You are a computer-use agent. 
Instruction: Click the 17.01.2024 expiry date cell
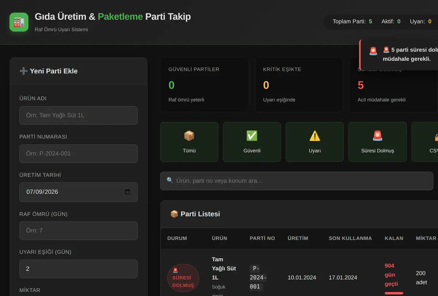tap(343, 278)
